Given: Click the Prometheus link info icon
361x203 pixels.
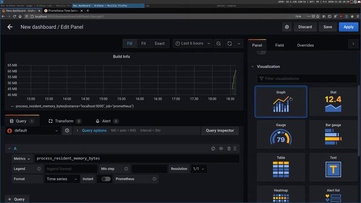Looking at the screenshot, I should pyautogui.click(x=154, y=179).
